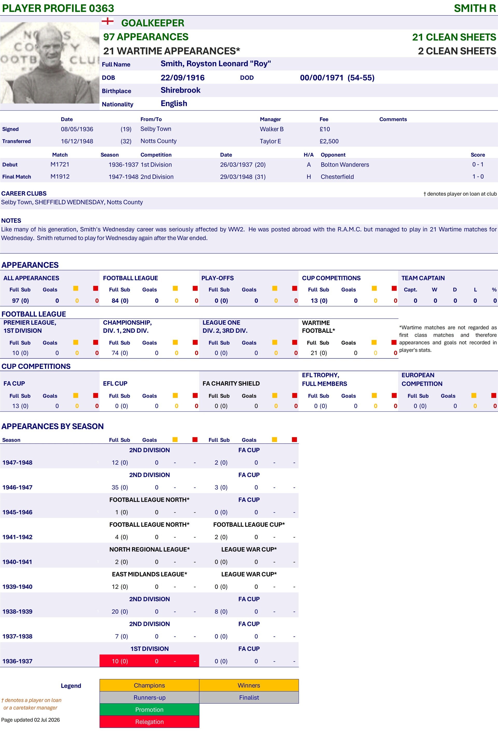This screenshot has width=498, height=740.
Task: Click the Roy Smith player photo
Action: tap(50, 63)
